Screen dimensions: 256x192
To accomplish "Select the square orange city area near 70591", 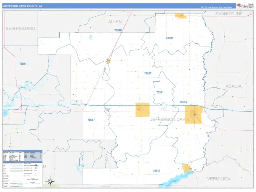I will (142, 110).
